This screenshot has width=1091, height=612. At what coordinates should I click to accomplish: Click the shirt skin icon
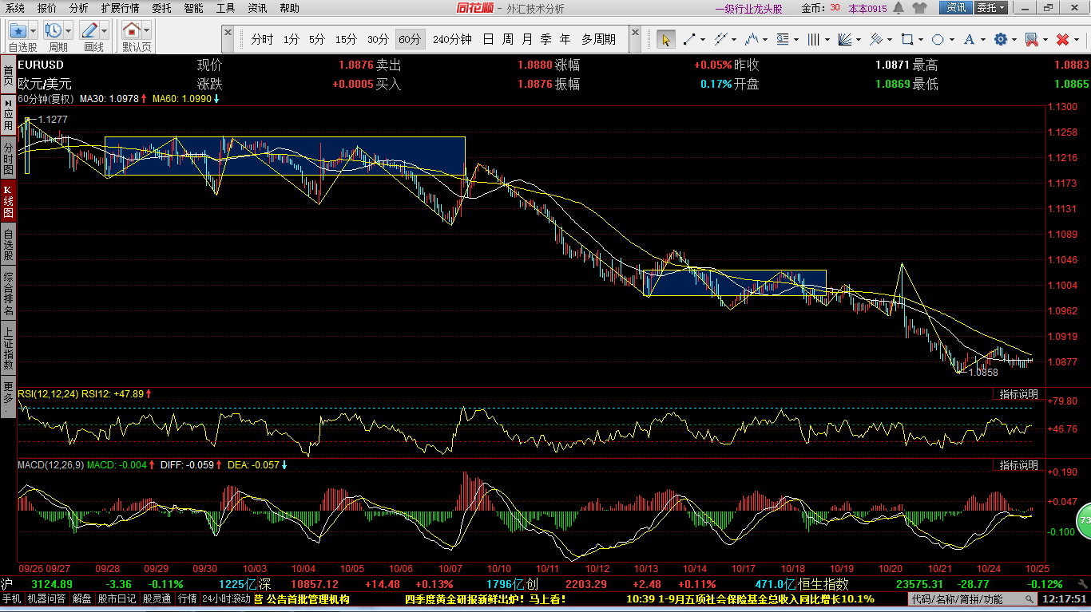pos(919,8)
